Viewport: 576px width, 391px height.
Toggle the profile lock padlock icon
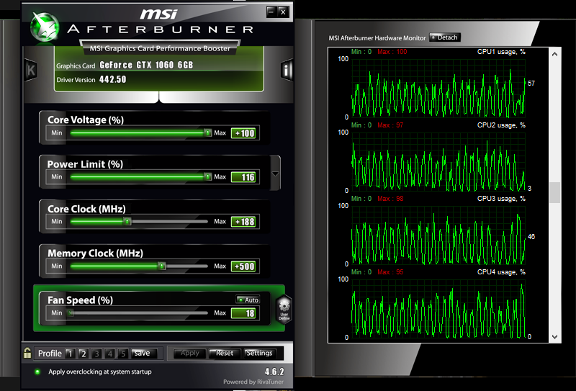[27, 353]
